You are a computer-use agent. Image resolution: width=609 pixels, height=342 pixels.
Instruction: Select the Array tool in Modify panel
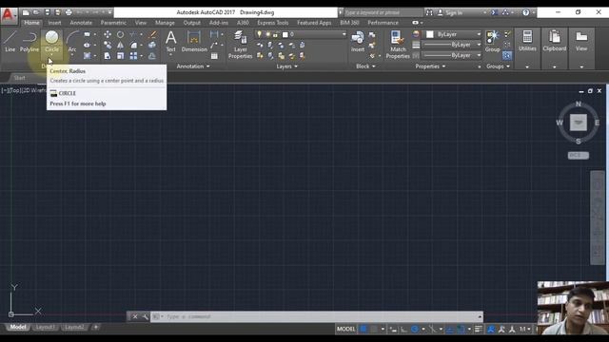point(133,56)
